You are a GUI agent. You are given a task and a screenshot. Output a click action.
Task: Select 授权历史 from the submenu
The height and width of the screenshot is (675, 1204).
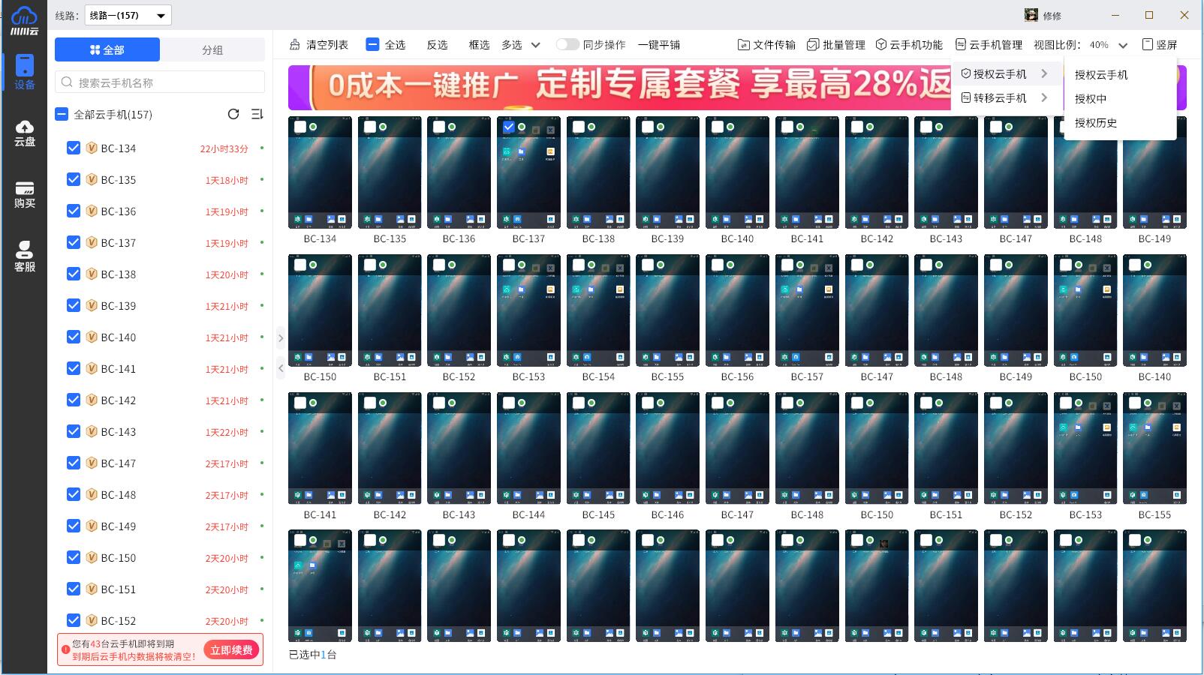click(1095, 123)
